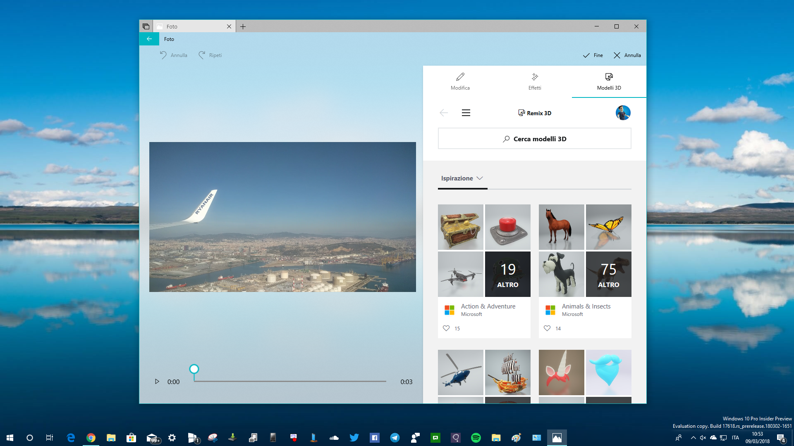Select the red button 3D model thumbnail
The image size is (794, 446).
coord(508,227)
